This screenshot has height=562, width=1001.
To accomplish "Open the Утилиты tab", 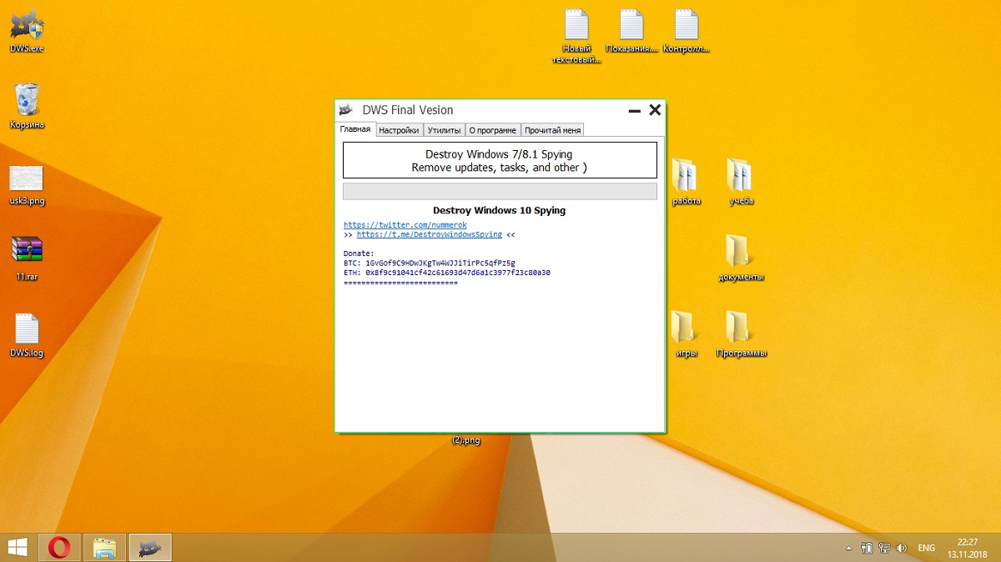I will tap(444, 130).
